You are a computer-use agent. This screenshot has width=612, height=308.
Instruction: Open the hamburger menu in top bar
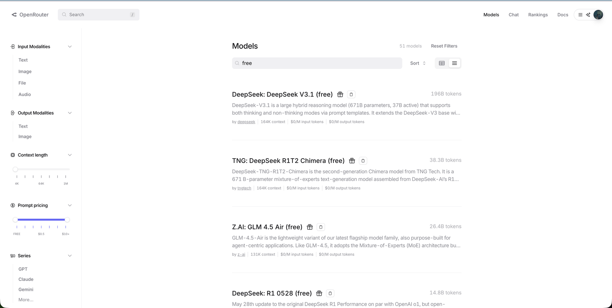click(580, 15)
